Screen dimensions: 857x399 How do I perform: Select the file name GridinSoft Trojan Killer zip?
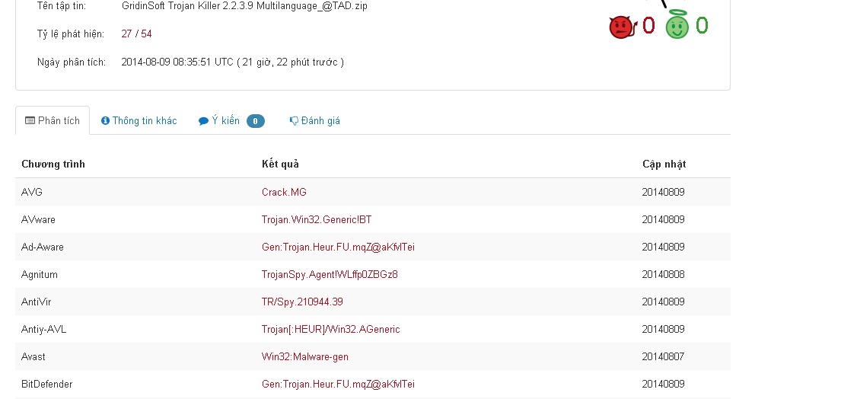244,6
